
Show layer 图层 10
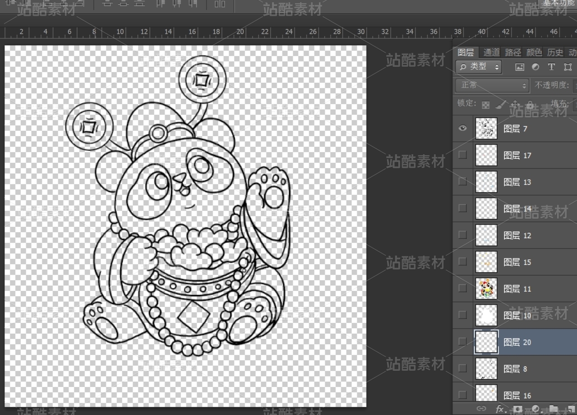coord(462,314)
